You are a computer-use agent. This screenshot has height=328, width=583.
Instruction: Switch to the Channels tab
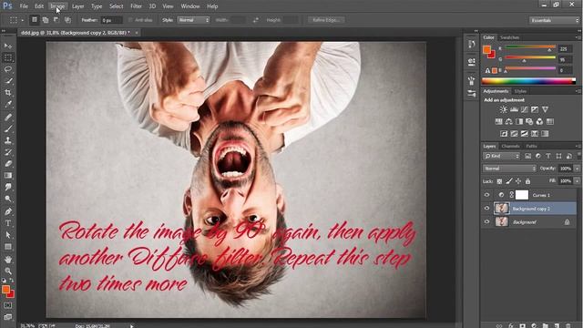(510, 146)
